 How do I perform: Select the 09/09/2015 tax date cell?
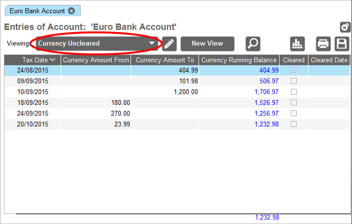click(33, 81)
